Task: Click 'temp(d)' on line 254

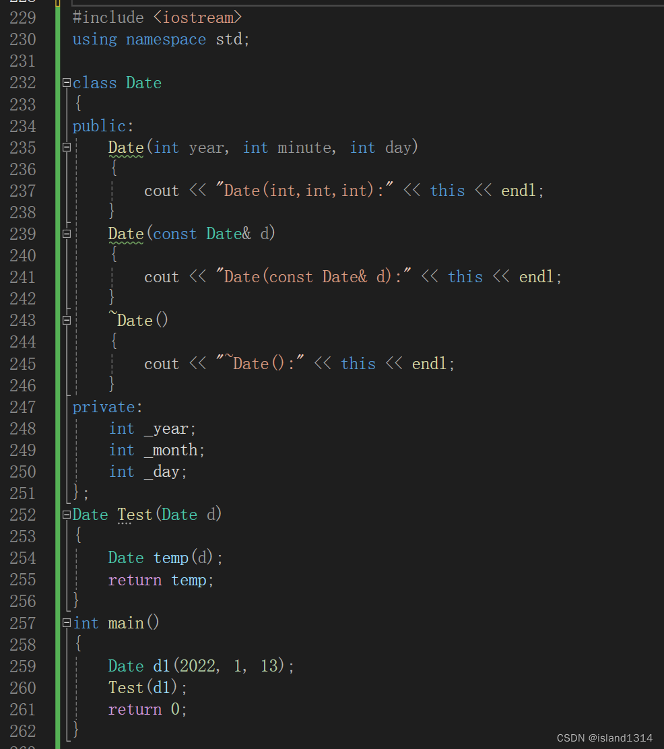Action: [183, 558]
